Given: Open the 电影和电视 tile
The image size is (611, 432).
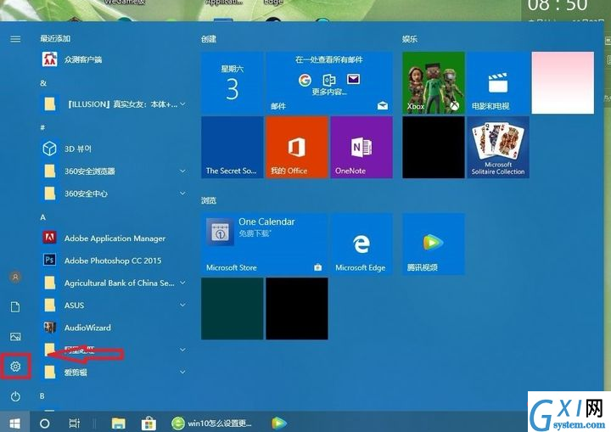Looking at the screenshot, I should coord(498,82).
